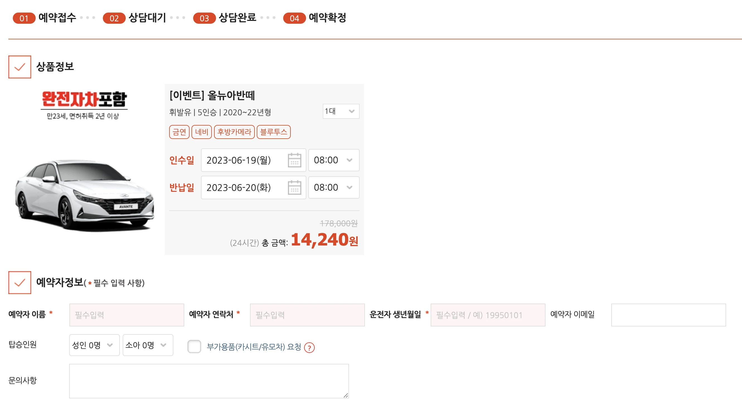Click the 예약자정보 checkmark icon
The image size is (742, 409).
click(20, 282)
